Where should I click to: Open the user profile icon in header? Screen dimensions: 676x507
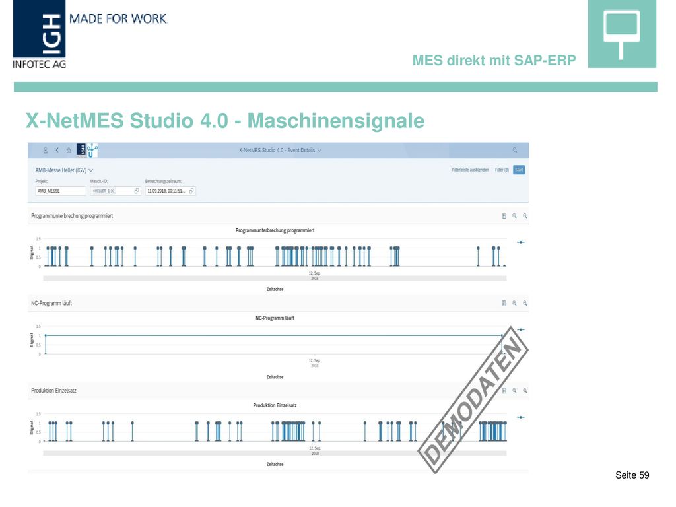(x=46, y=151)
